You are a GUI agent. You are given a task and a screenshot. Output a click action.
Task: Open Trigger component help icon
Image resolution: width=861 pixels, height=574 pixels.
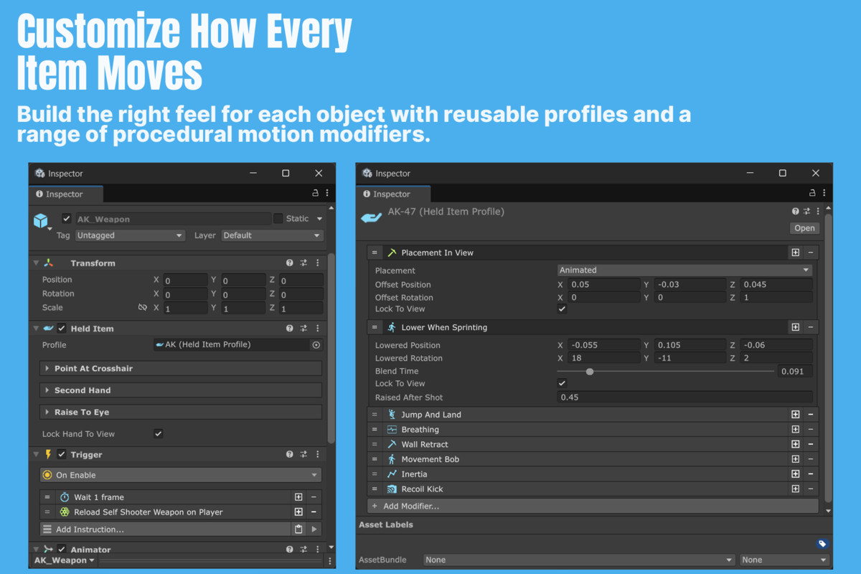coord(289,455)
